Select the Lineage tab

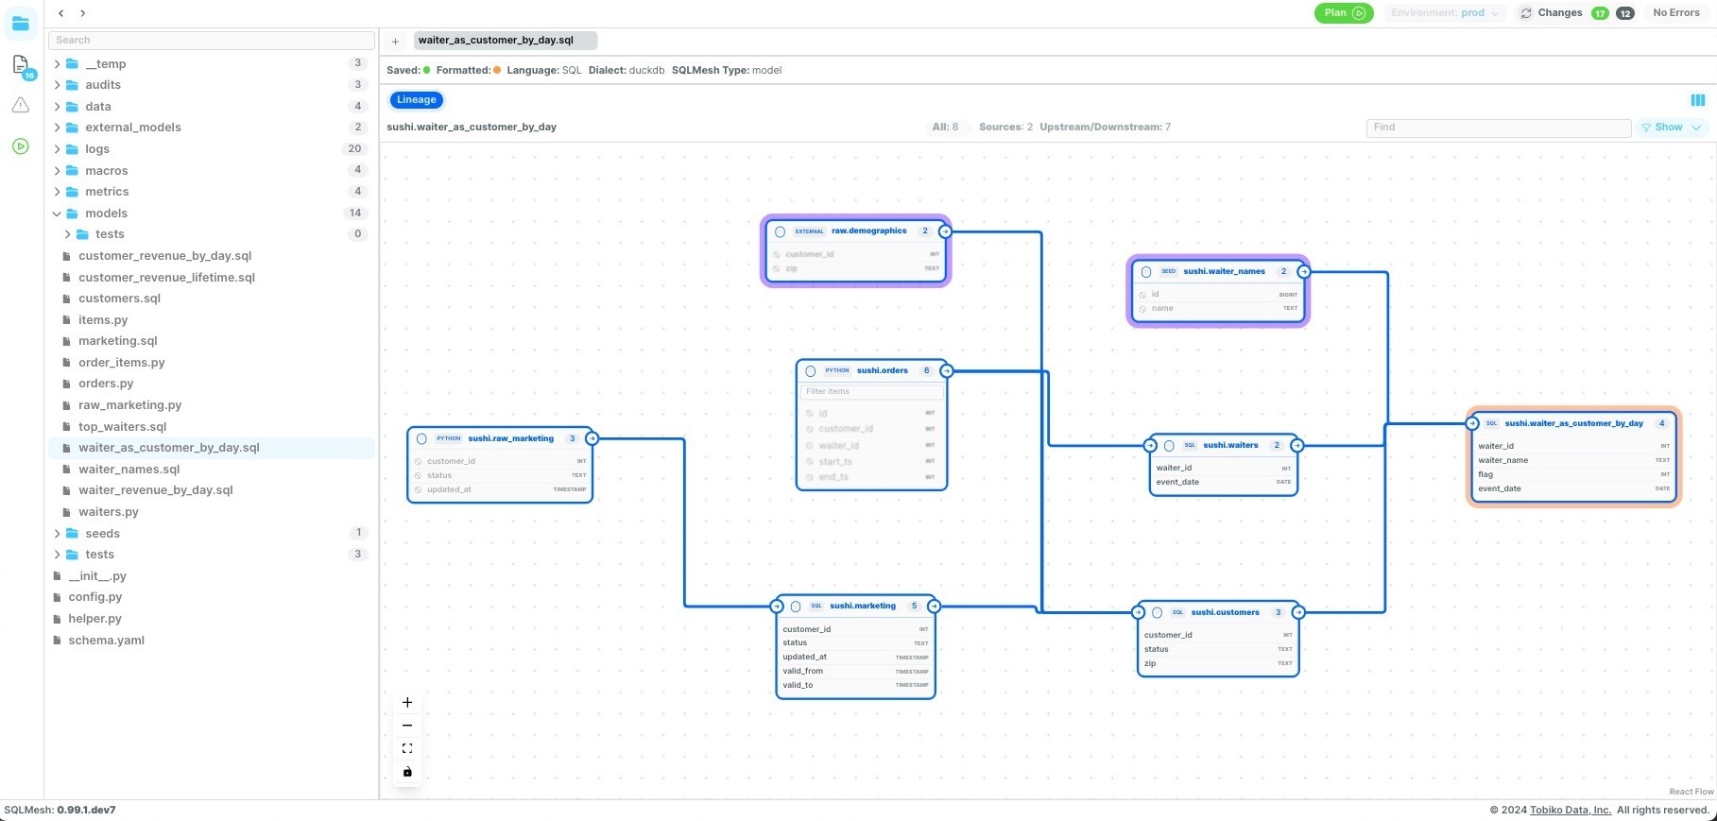pyautogui.click(x=417, y=100)
